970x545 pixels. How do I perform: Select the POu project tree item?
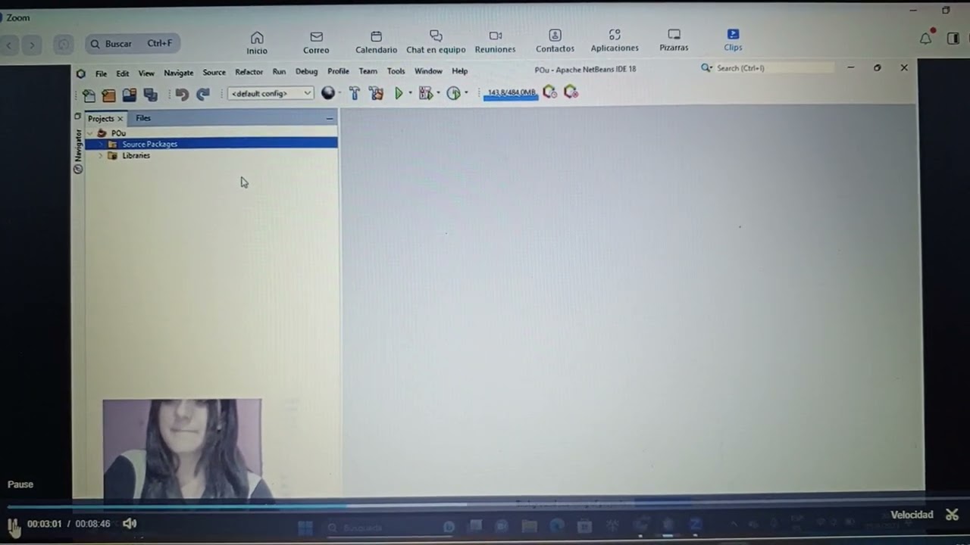tap(118, 133)
